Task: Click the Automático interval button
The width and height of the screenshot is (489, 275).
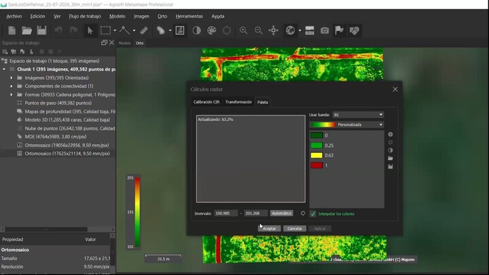Action: point(281,213)
